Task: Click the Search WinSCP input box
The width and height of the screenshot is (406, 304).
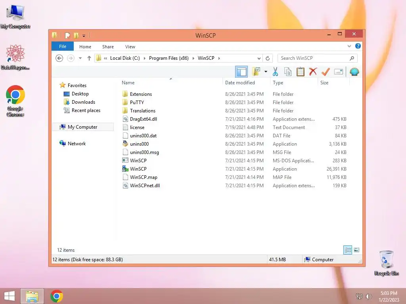Action: [x=313, y=58]
